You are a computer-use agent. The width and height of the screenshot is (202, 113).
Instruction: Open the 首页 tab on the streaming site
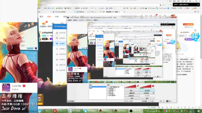click(x=41, y=17)
